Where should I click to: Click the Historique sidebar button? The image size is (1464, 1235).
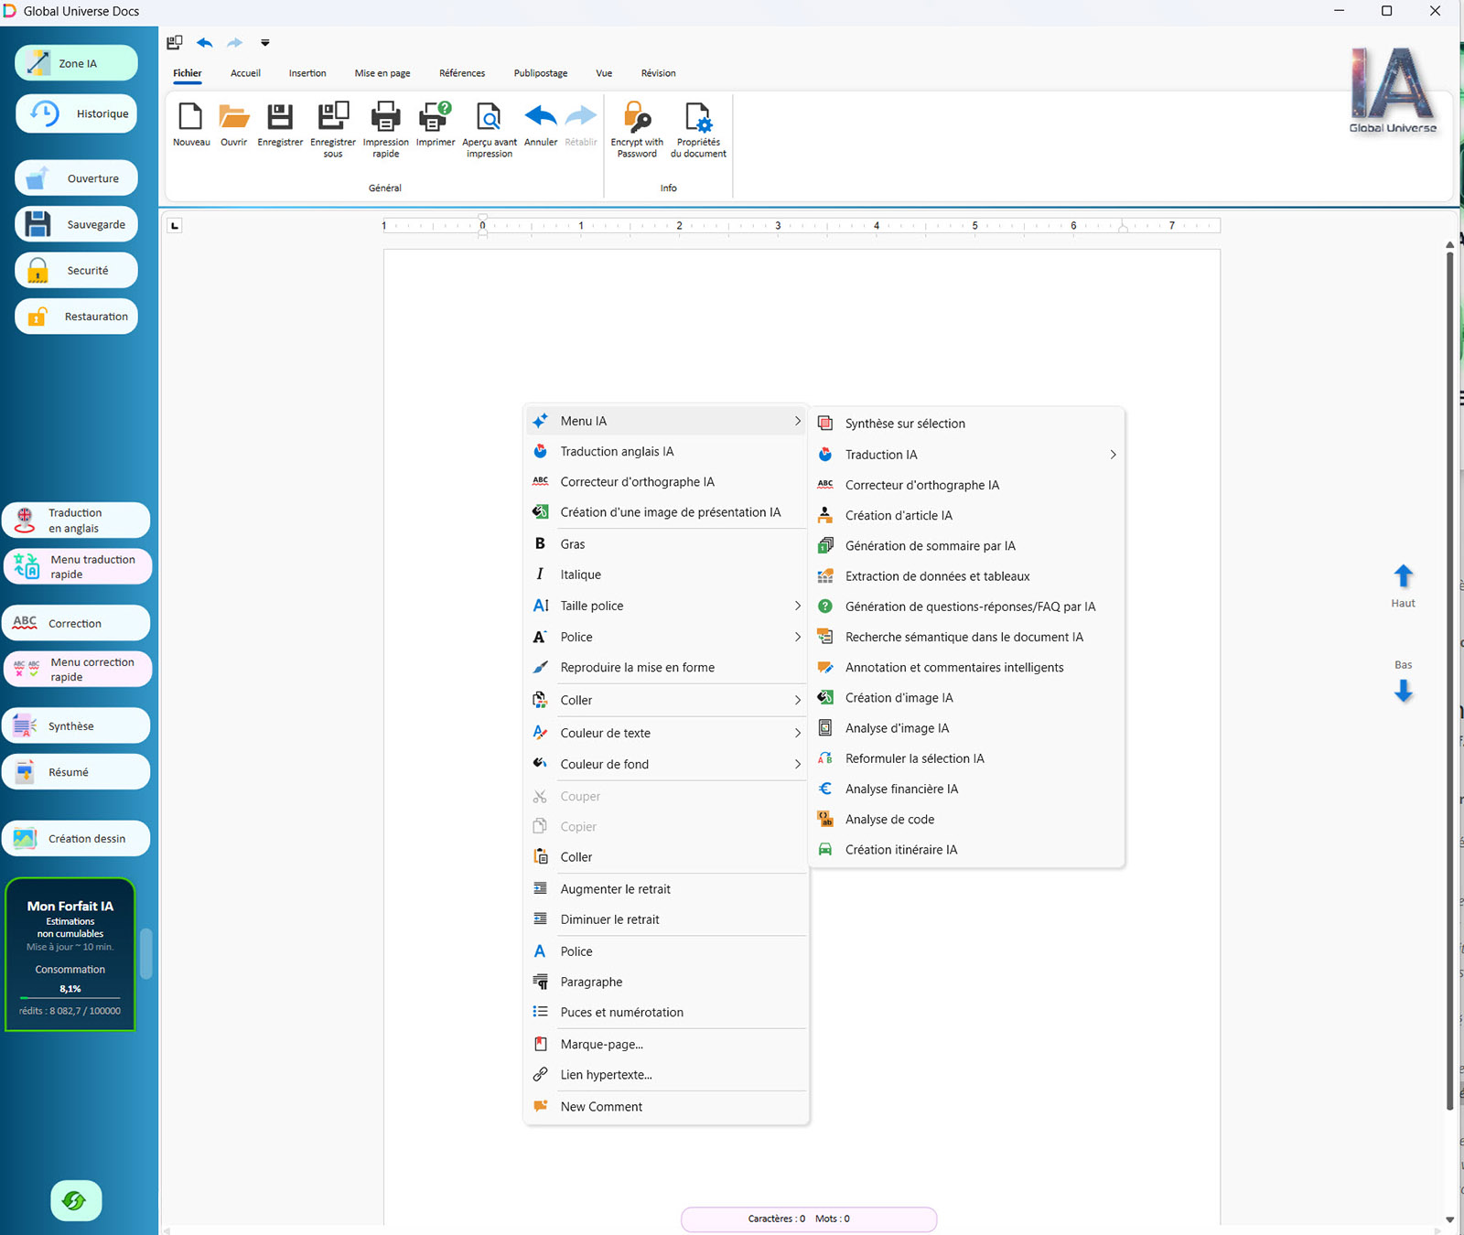[77, 114]
